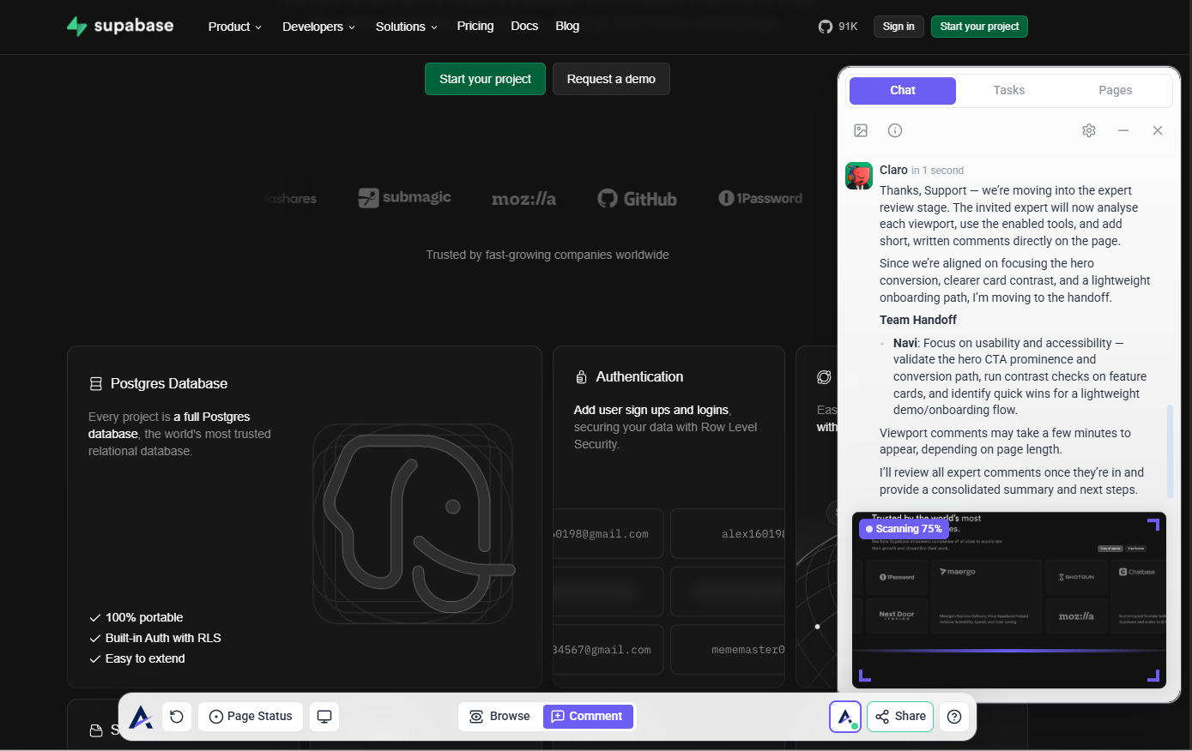The width and height of the screenshot is (1192, 751).
Task: Switch to Comment mode
Action: coord(588,717)
